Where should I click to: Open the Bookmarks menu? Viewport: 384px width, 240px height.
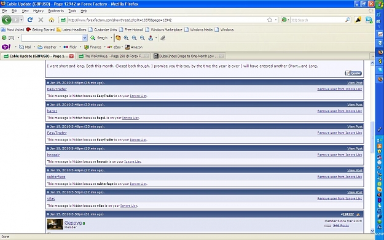(x=56, y=11)
